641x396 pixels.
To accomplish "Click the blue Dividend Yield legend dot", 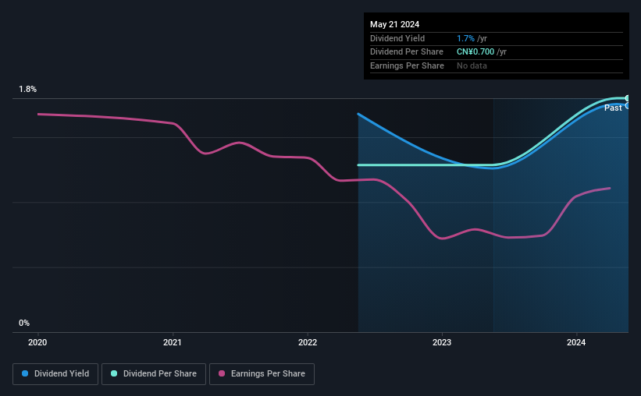I will (x=25, y=373).
